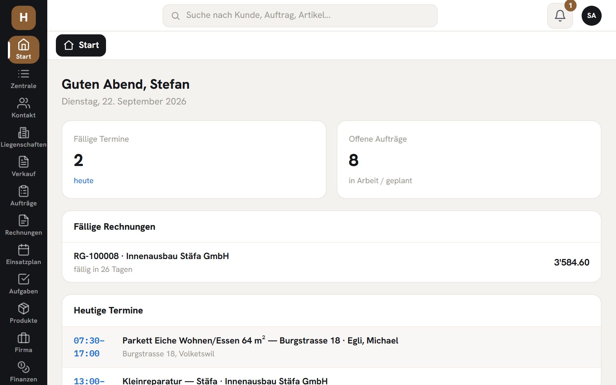Open SA user avatar menu
Image resolution: width=616 pixels, height=385 pixels.
pyautogui.click(x=592, y=16)
